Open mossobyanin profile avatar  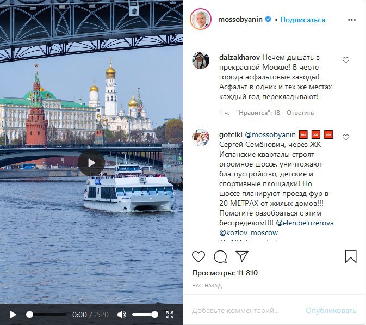(x=201, y=19)
